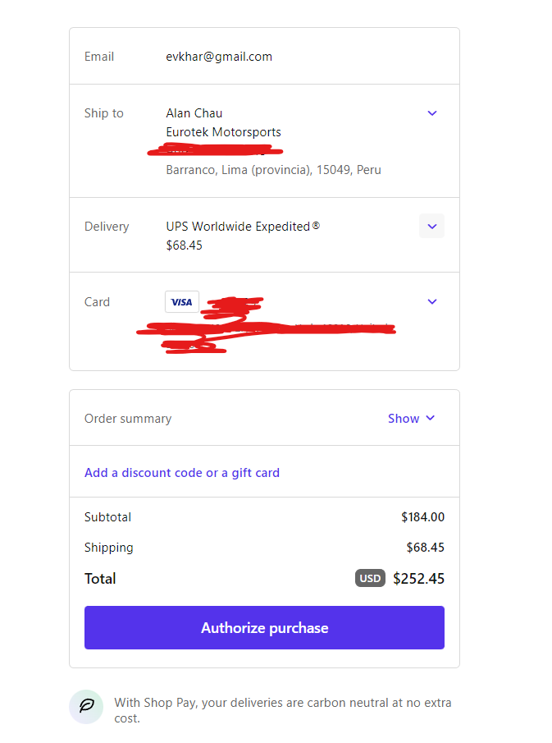Open the Delivery method chevron dropdown

click(x=431, y=226)
